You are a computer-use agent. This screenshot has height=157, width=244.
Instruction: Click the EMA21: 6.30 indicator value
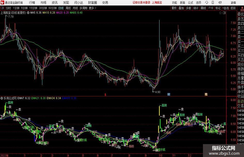38,98
